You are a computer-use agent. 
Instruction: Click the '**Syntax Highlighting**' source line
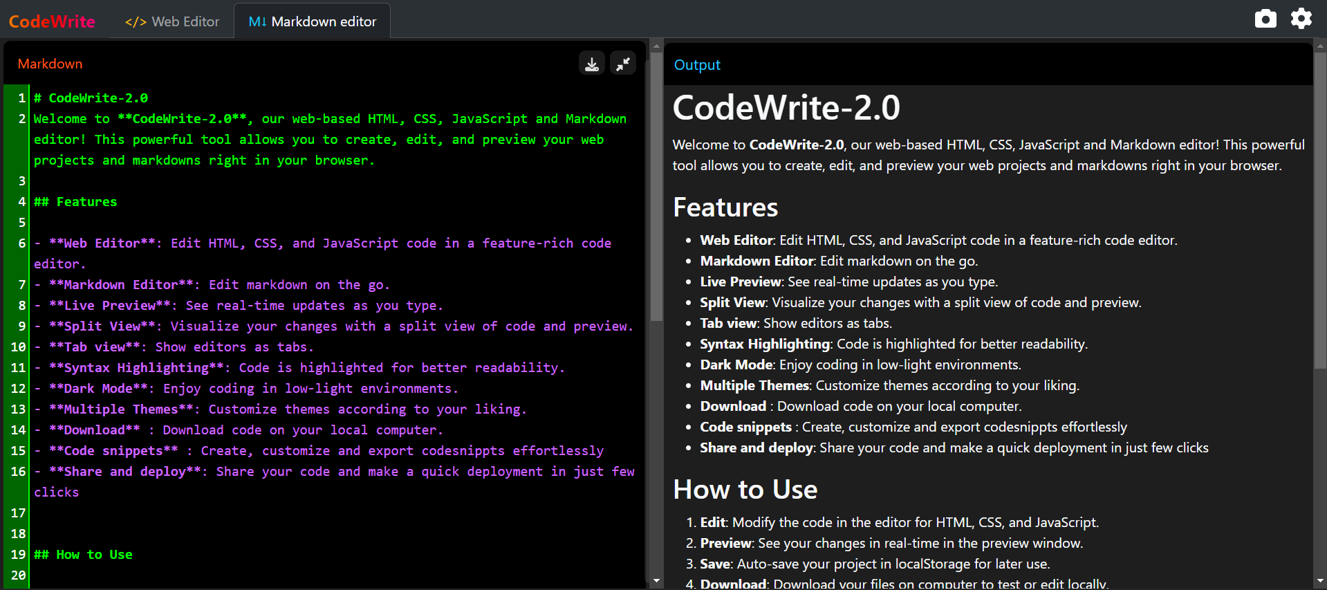[x=299, y=368]
